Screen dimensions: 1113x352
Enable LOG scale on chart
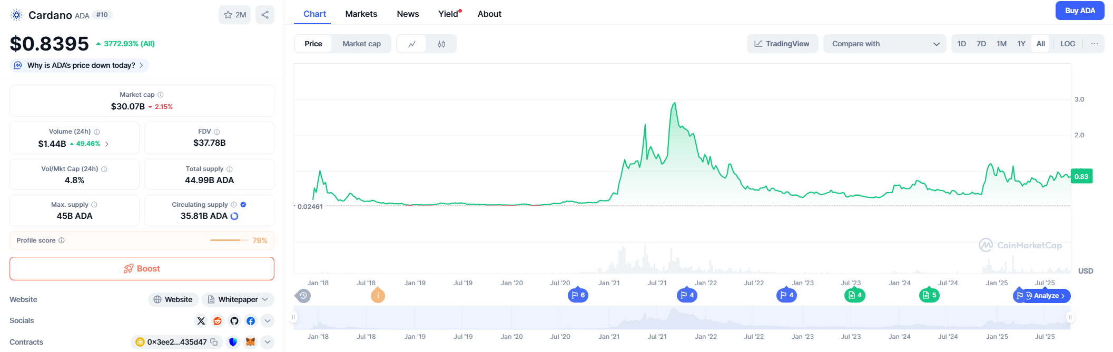[1068, 44]
